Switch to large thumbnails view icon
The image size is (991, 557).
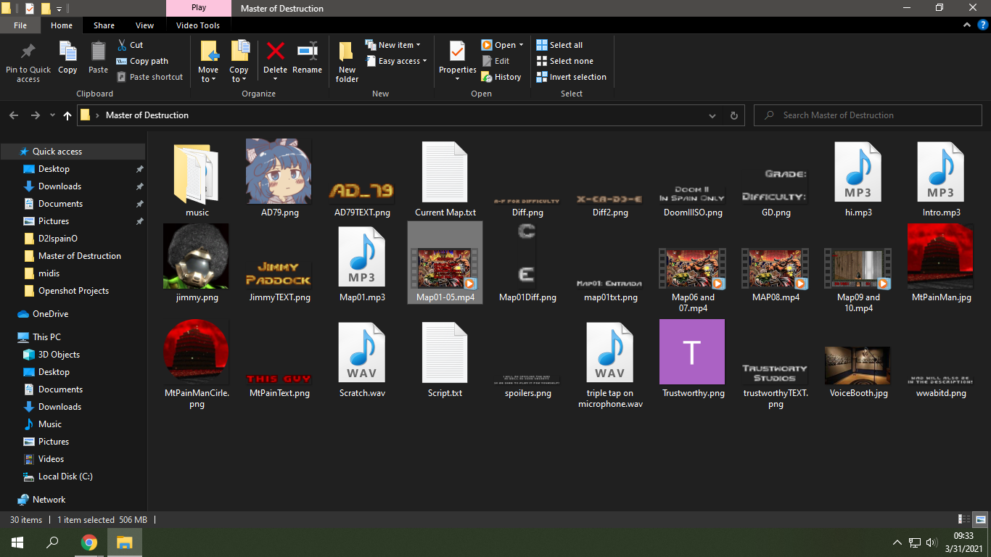(980, 519)
